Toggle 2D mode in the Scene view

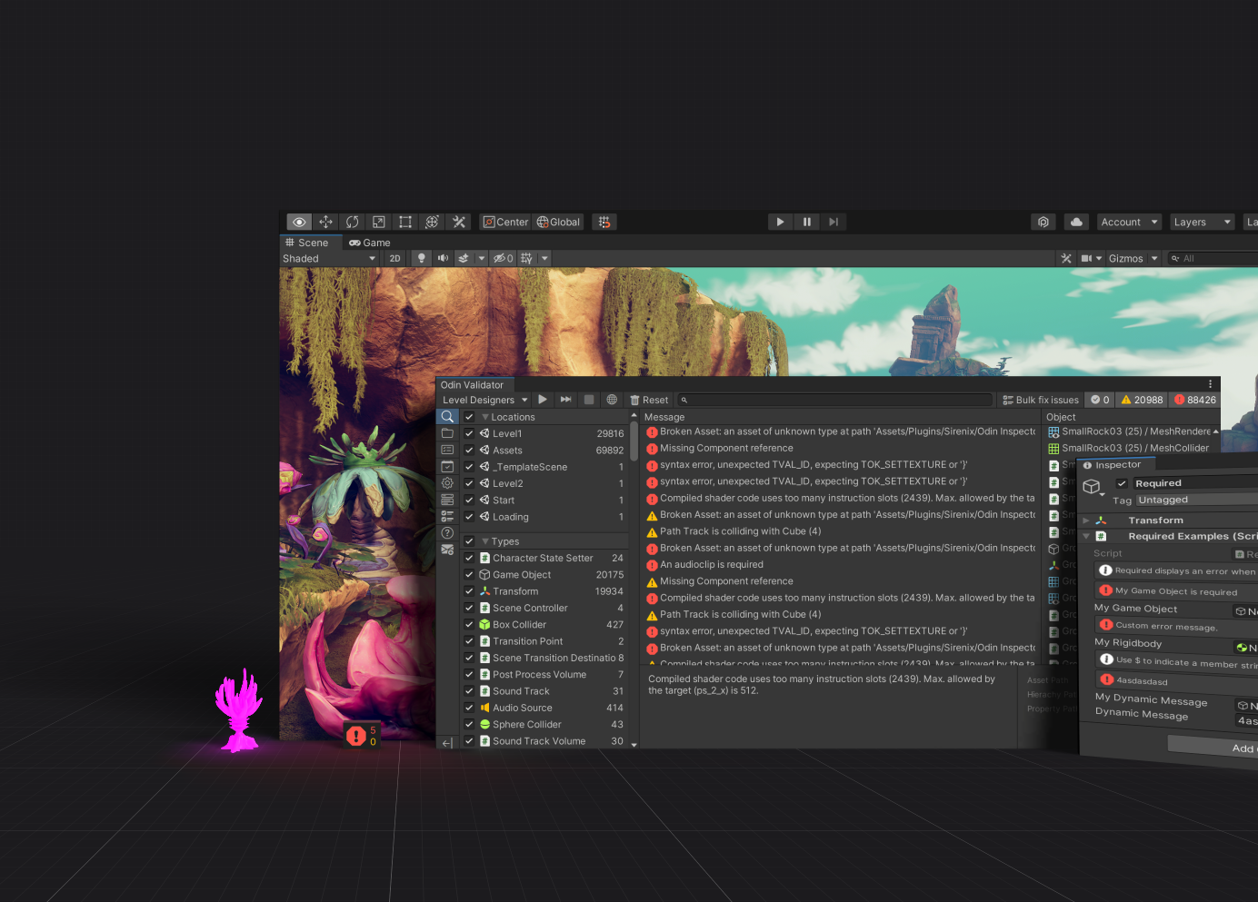point(395,258)
